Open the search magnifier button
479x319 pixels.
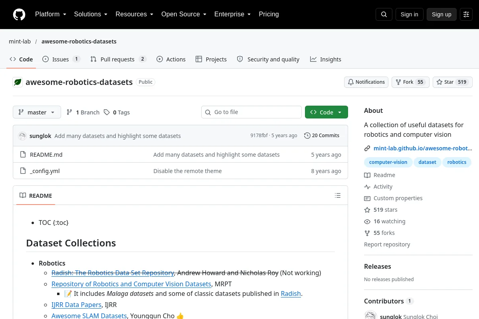[384, 14]
